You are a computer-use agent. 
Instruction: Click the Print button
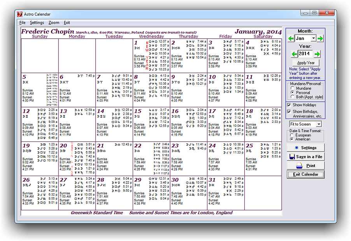click(305, 166)
